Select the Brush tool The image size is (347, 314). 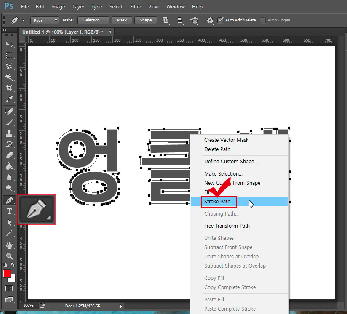[x=9, y=122]
